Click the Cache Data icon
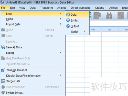Image resolution: width=128 pixels, height=96 pixels. [3, 81]
